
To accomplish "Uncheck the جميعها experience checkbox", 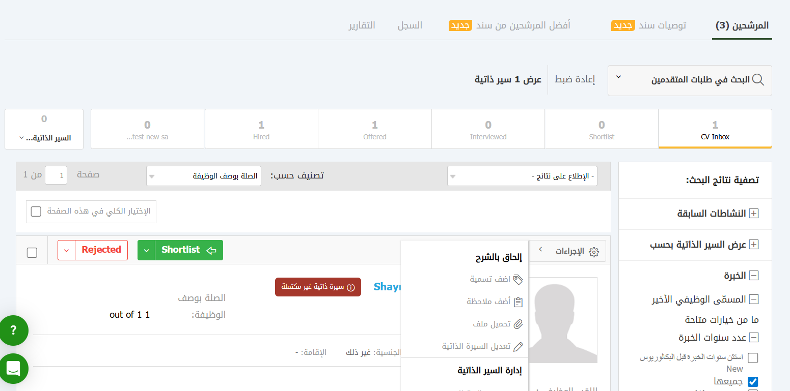I will 753,381.
